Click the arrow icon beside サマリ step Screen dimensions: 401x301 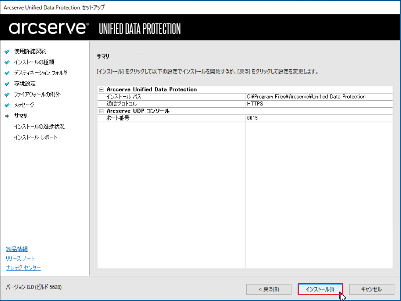pos(7,116)
